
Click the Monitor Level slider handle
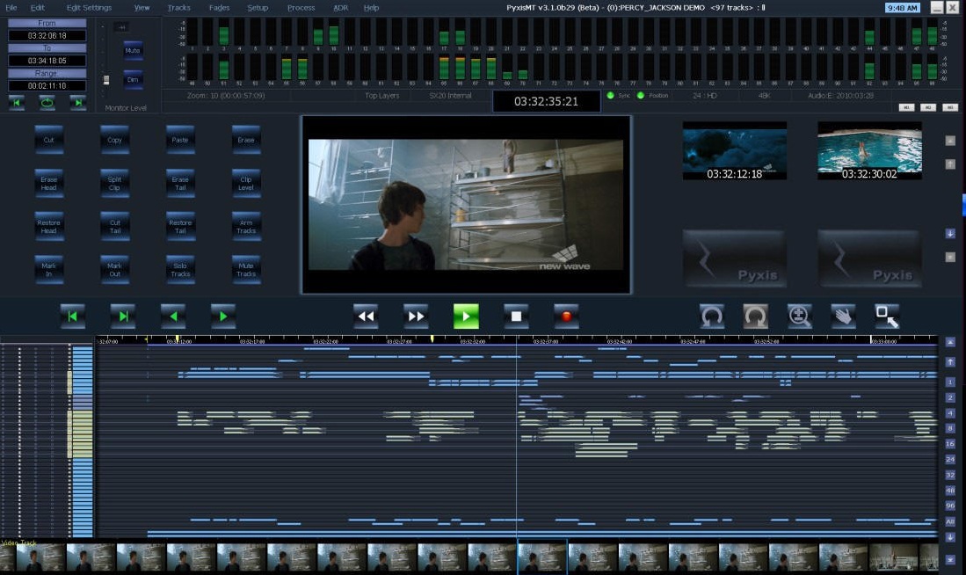106,80
